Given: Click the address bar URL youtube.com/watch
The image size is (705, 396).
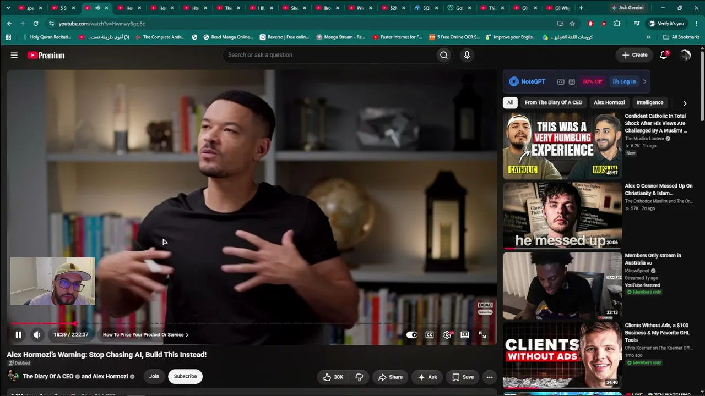Looking at the screenshot, I should click(102, 24).
